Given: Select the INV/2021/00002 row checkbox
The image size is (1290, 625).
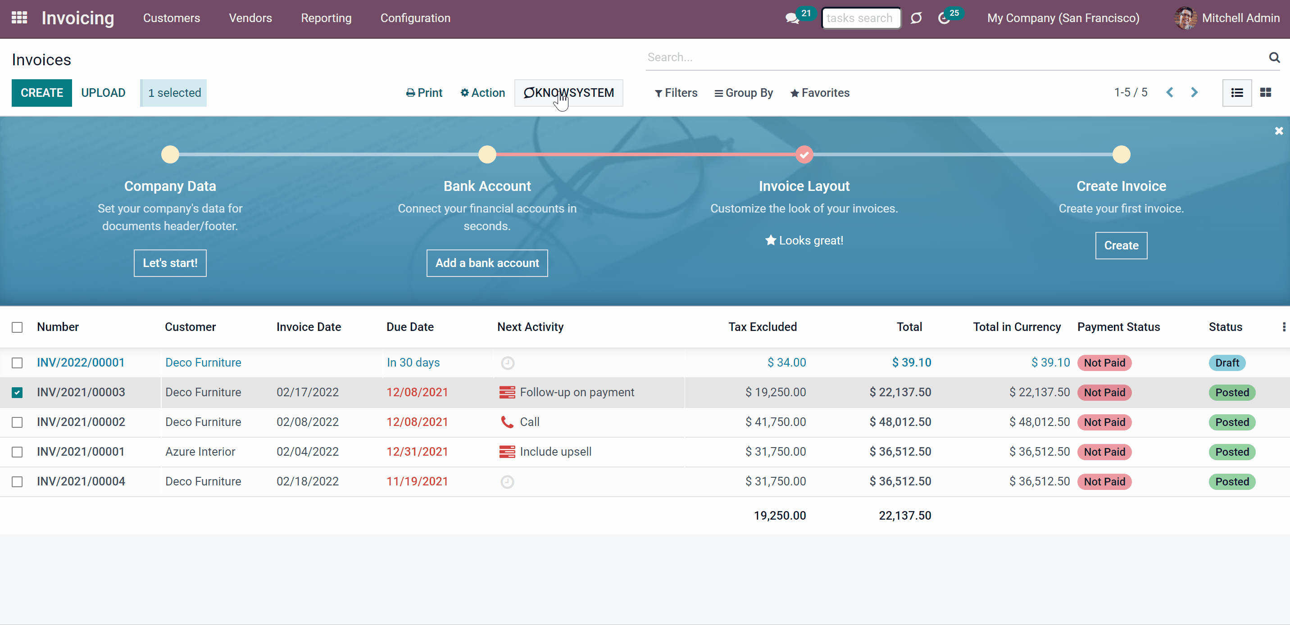Looking at the screenshot, I should [17, 422].
